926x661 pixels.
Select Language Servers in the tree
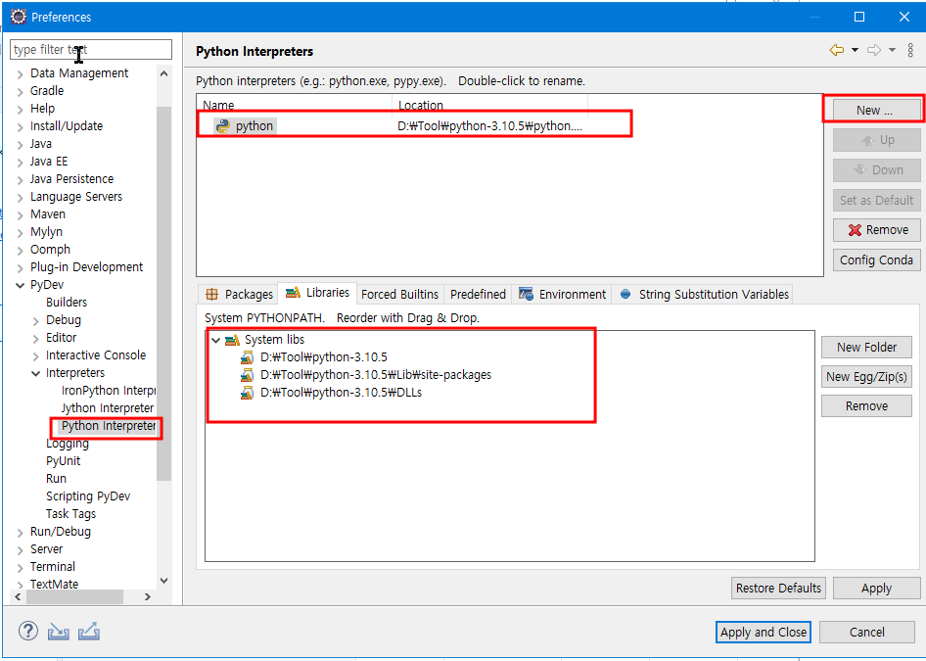pyautogui.click(x=76, y=197)
